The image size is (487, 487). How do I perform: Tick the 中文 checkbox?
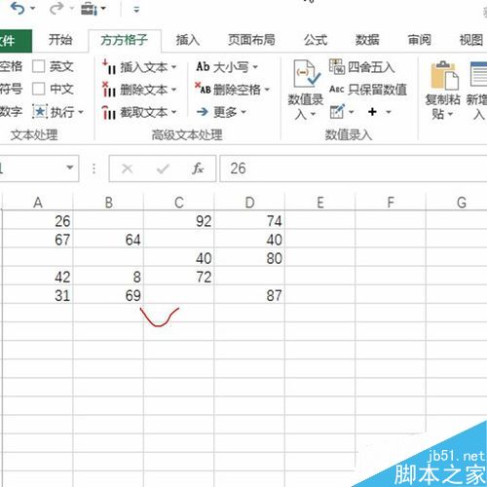pos(38,89)
